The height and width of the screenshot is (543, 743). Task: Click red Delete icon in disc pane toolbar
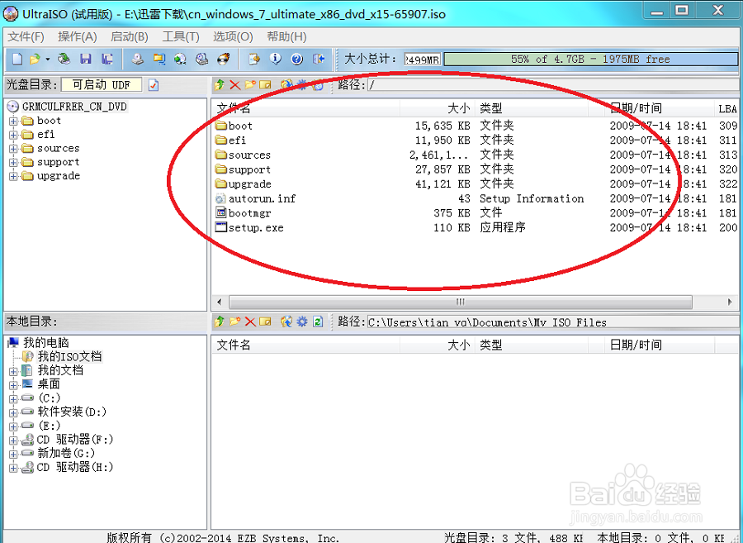point(234,85)
